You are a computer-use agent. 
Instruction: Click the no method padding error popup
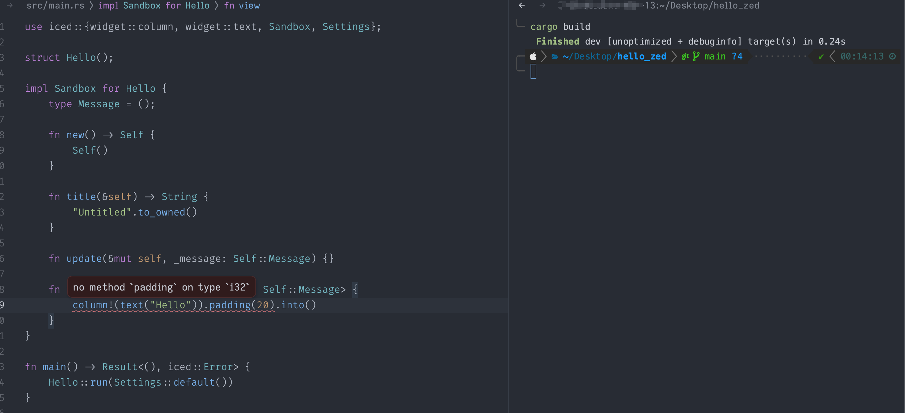[x=161, y=287]
